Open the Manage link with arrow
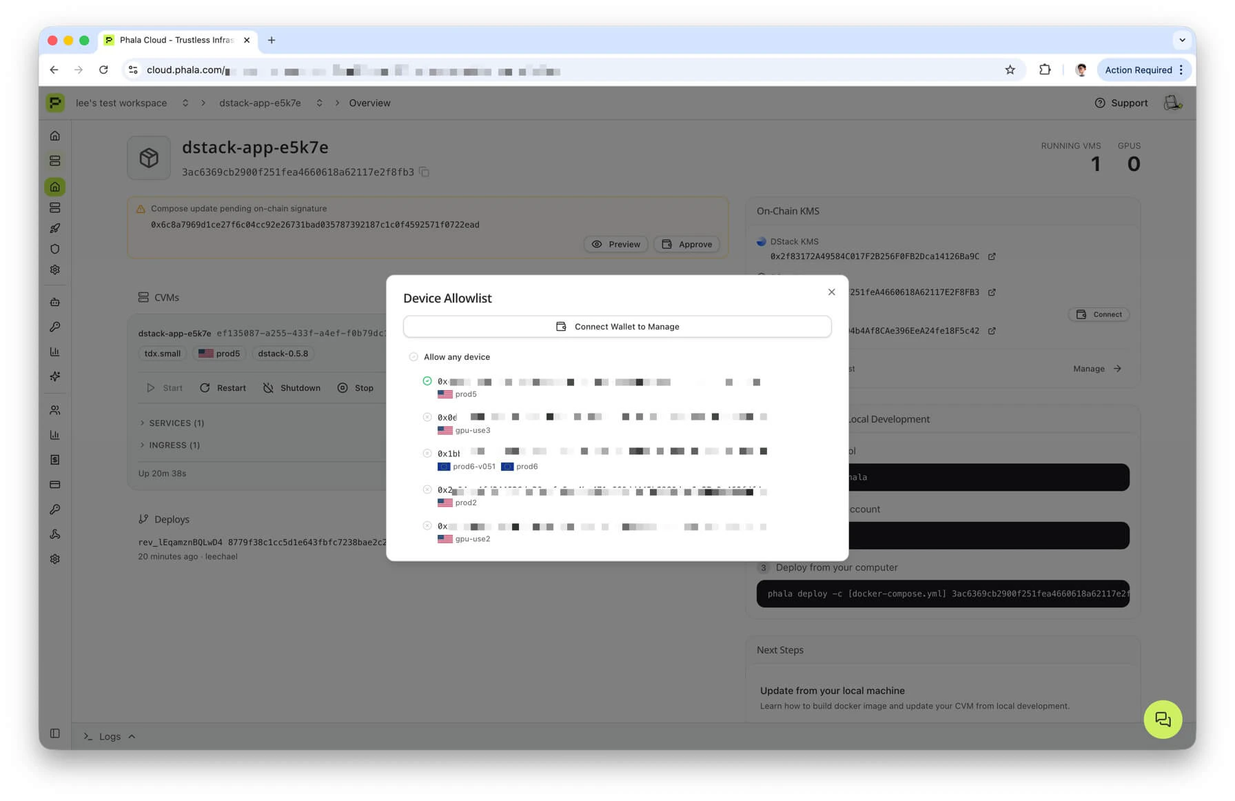 tap(1097, 369)
